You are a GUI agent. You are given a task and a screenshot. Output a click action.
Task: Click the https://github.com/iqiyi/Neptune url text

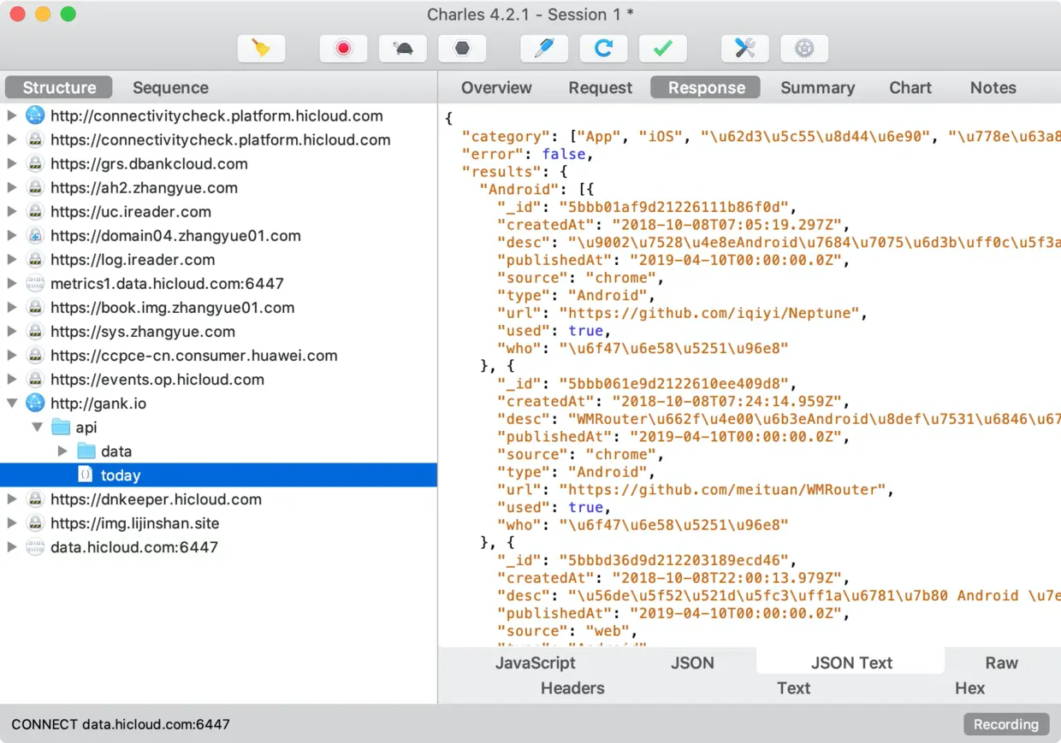tap(710, 313)
